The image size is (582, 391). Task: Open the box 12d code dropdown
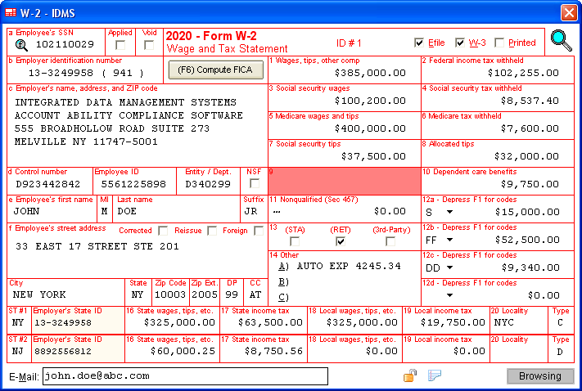pyautogui.click(x=449, y=295)
